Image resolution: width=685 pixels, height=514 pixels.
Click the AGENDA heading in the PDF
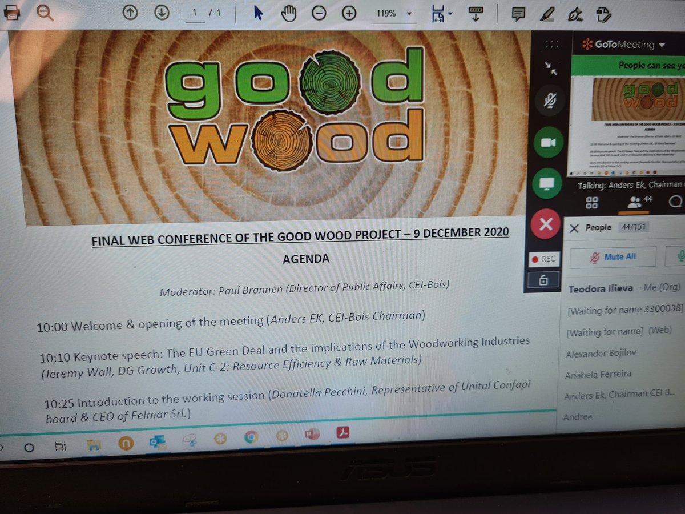click(x=306, y=259)
